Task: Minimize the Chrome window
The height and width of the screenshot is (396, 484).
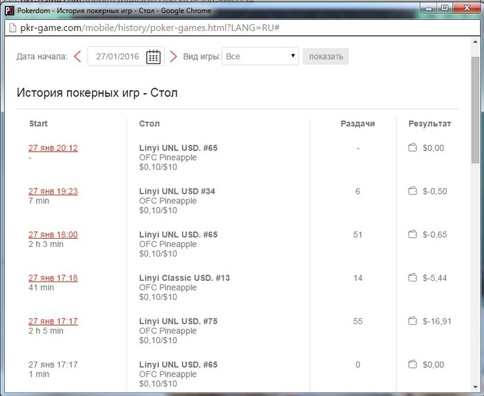Action: (x=429, y=8)
